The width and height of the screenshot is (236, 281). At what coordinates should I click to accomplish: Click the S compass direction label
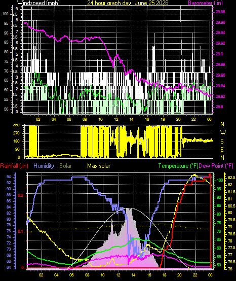click(x=222, y=142)
